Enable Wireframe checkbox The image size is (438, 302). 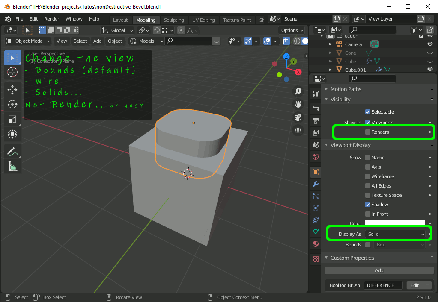[x=368, y=176]
